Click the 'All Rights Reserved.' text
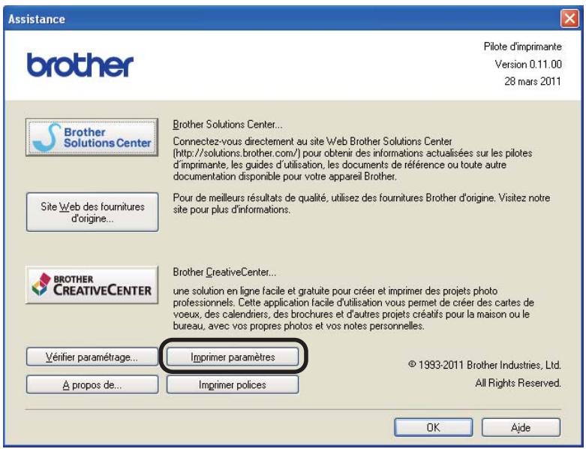This screenshot has width=586, height=449. (x=518, y=383)
